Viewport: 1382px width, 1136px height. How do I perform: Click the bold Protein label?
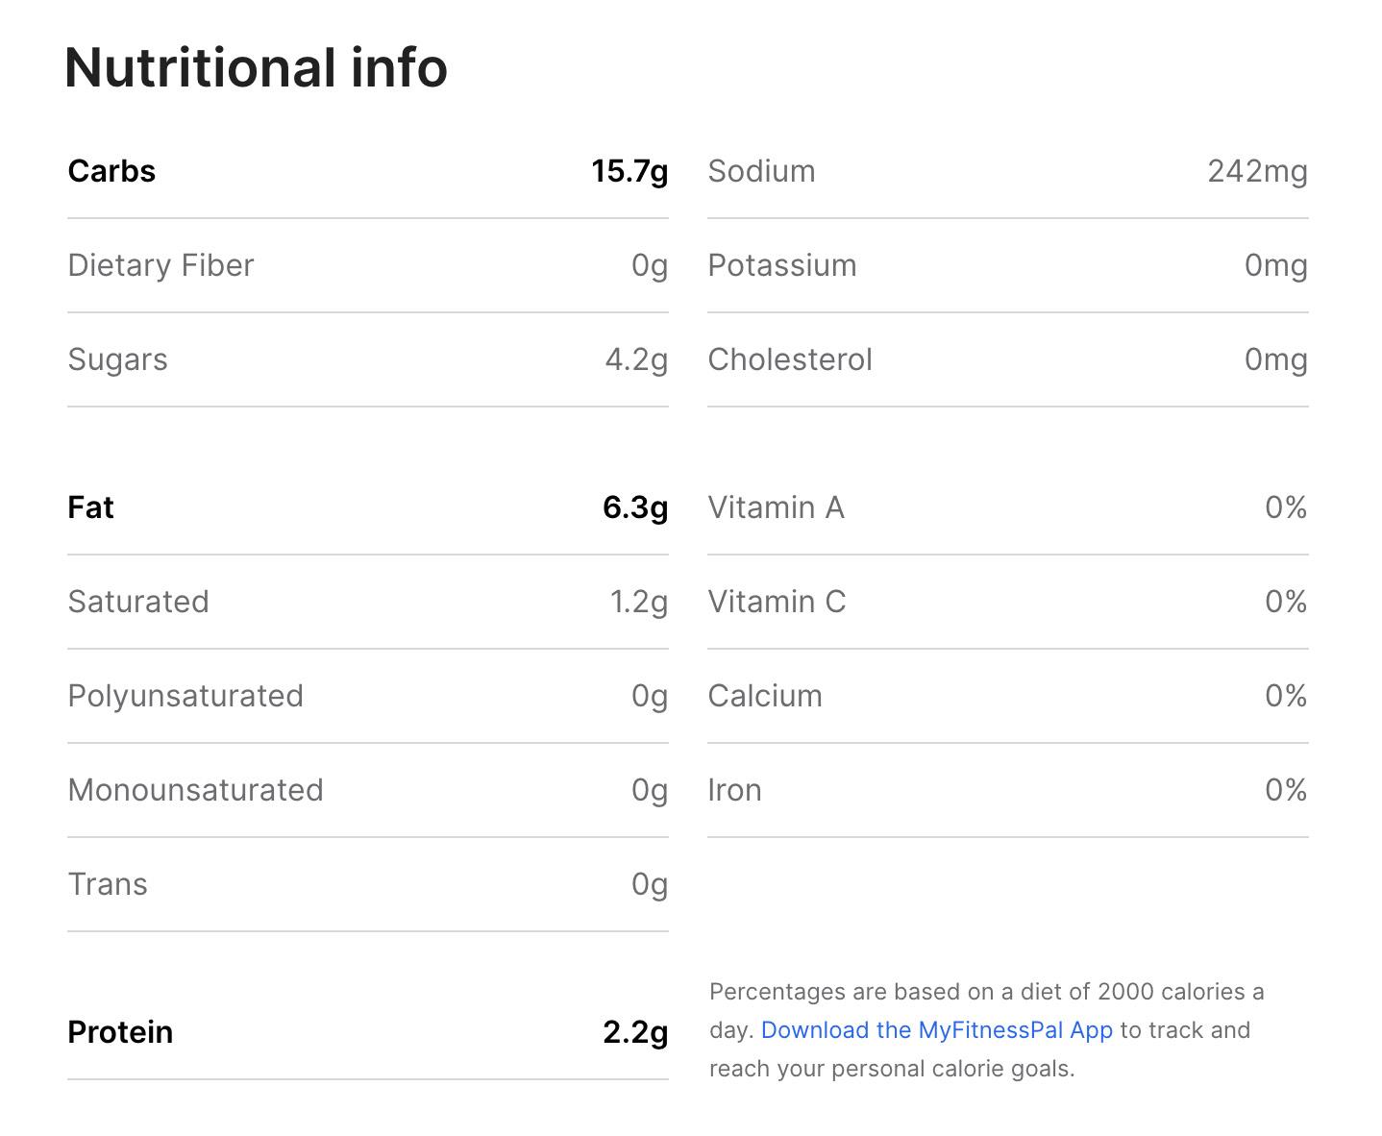coord(120,1032)
